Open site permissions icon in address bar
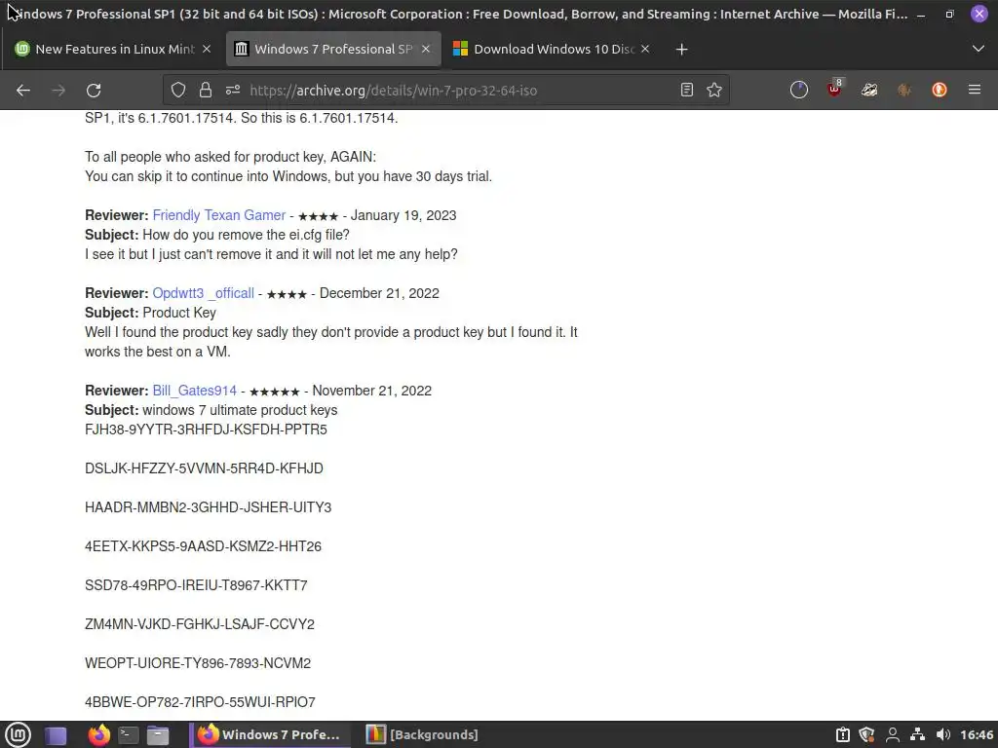 (x=232, y=91)
